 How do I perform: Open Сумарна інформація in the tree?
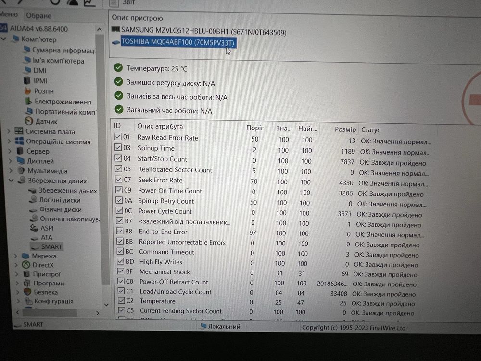coord(60,50)
